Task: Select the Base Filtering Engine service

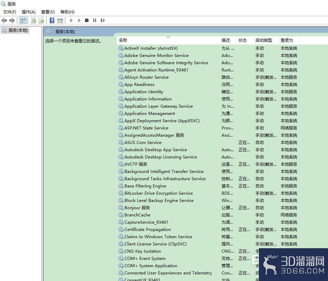Action: [x=145, y=186]
